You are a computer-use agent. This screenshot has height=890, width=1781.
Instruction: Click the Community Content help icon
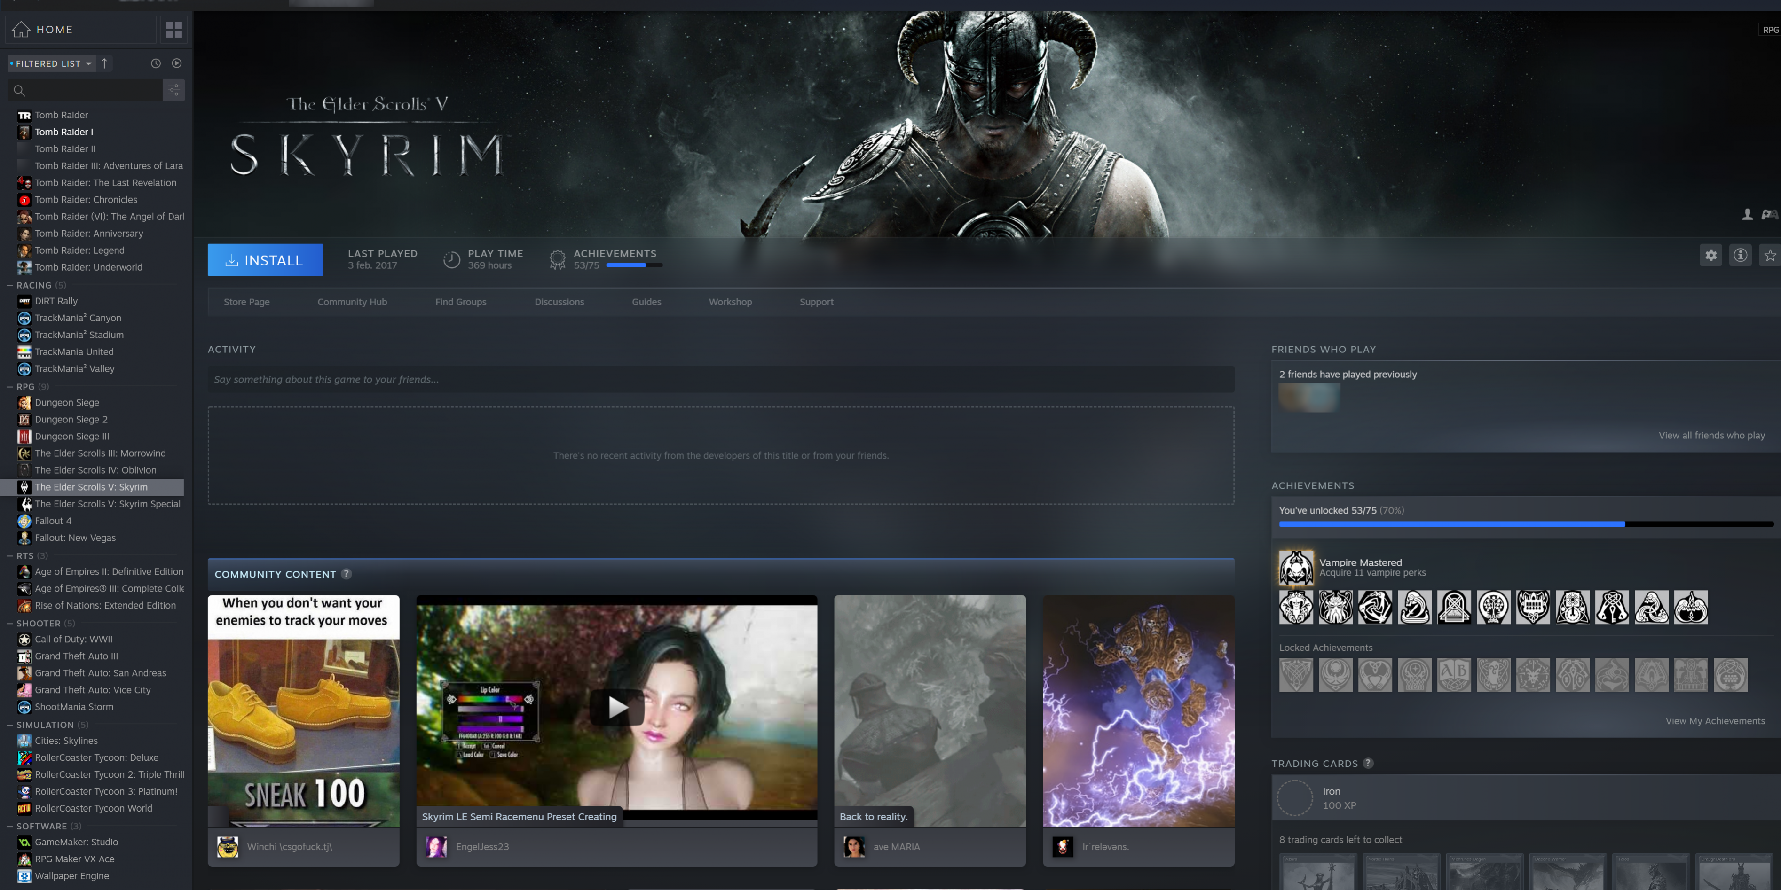coord(347,574)
